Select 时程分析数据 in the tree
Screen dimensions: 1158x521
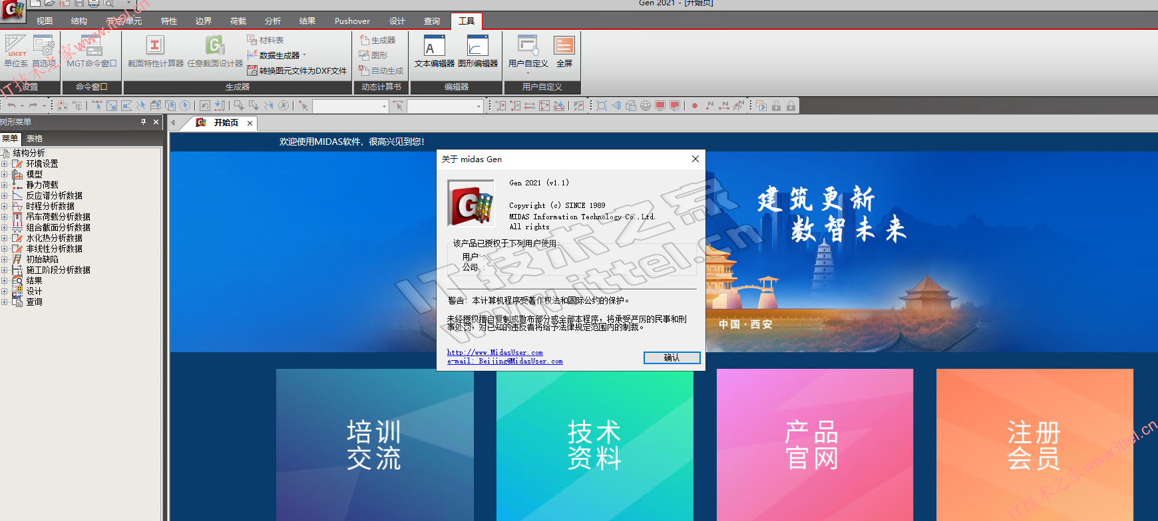click(51, 206)
